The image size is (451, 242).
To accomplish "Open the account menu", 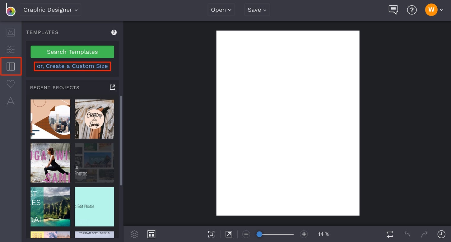I will pos(434,10).
